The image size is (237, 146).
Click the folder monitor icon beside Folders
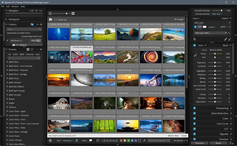32,25
